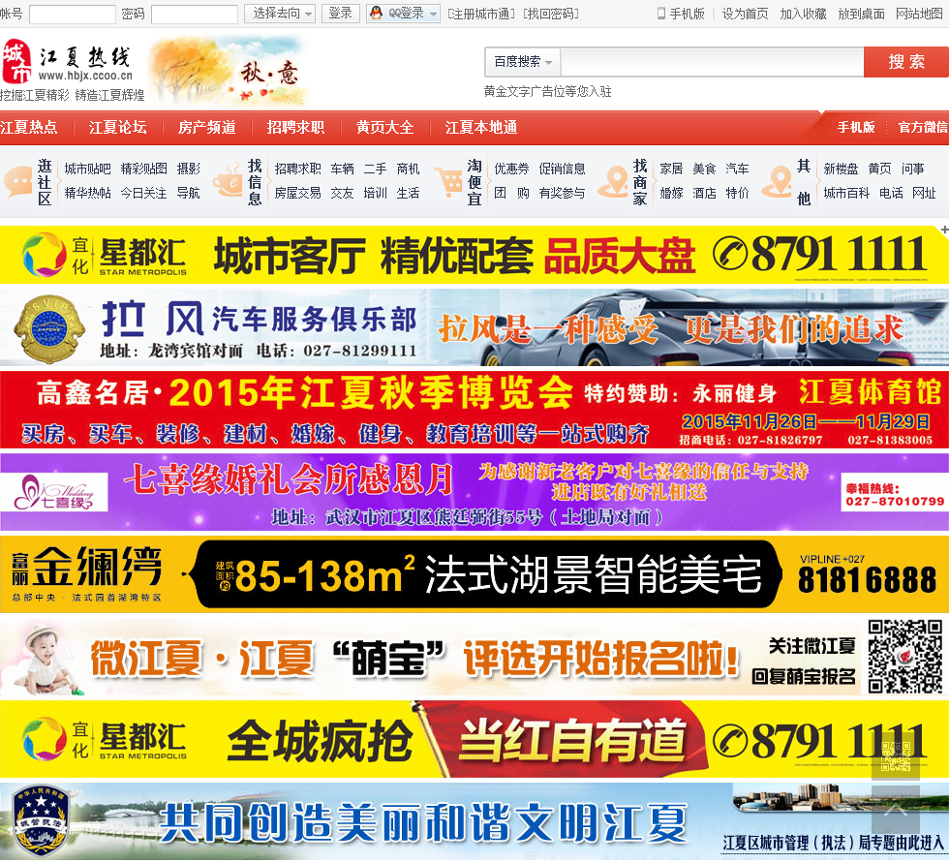
Task: Open the 金澜湾 法式湖景 banner ad
Action: coord(474,574)
